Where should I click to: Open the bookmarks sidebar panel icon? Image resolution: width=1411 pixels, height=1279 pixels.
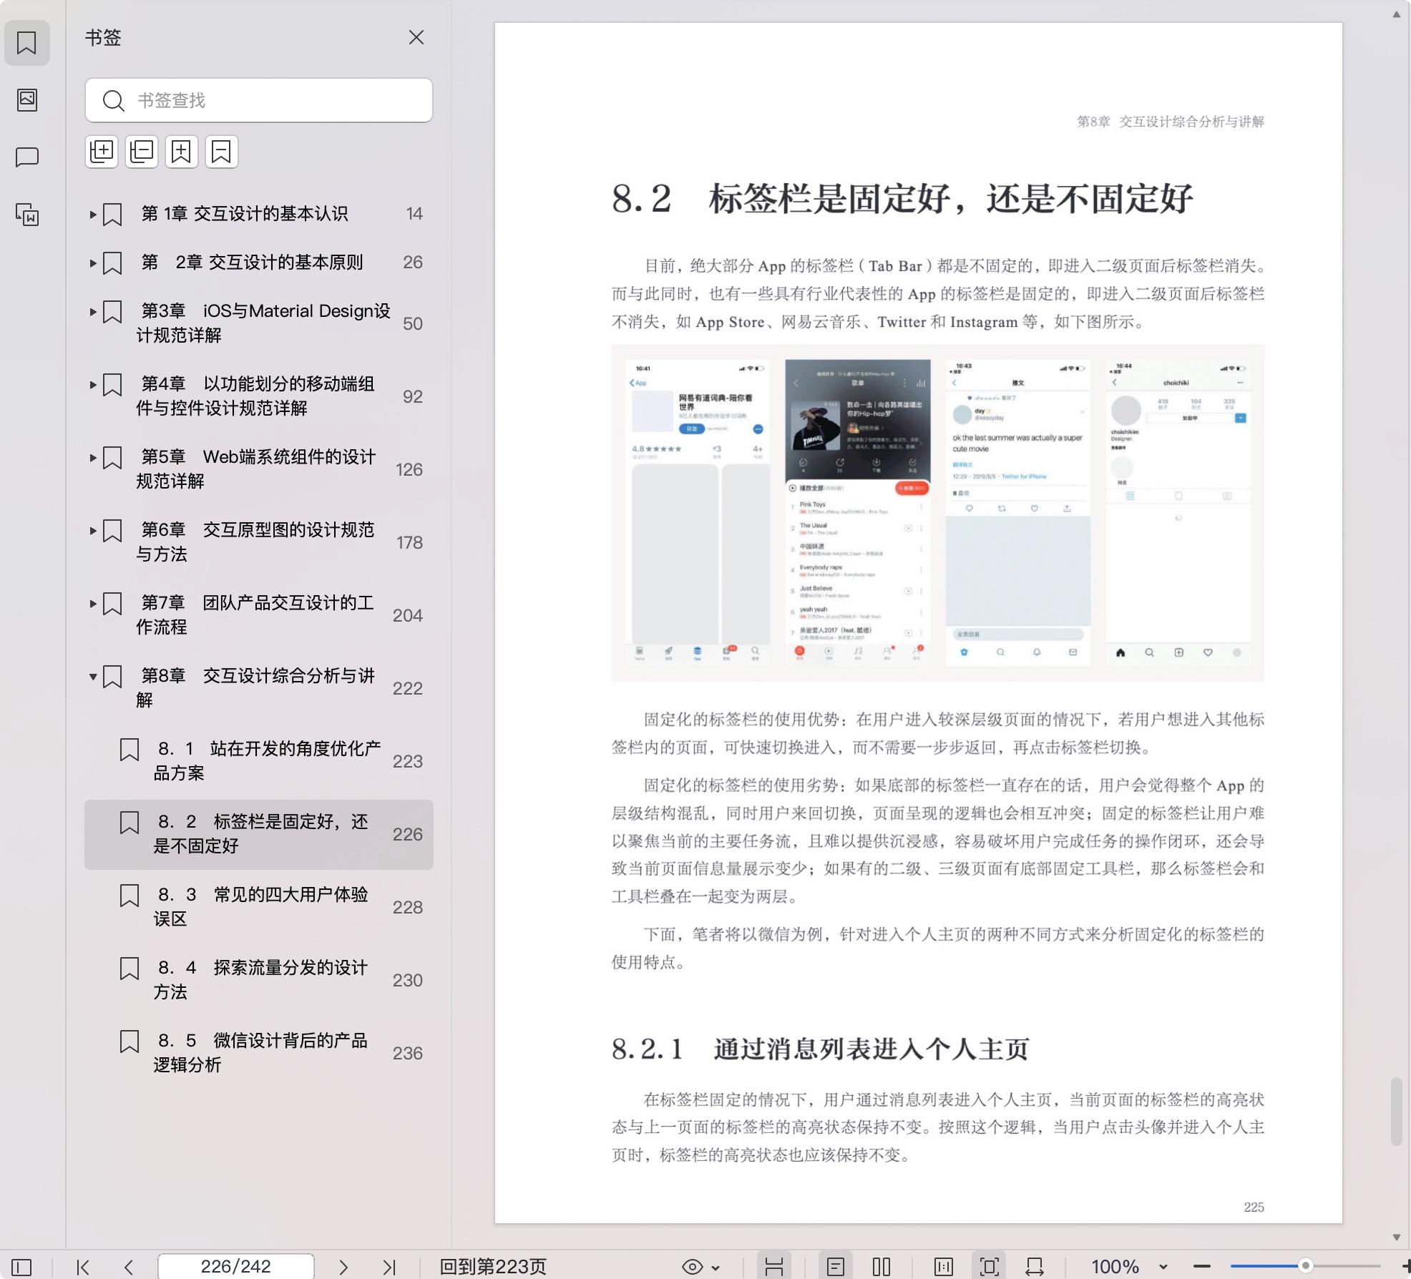[x=27, y=43]
